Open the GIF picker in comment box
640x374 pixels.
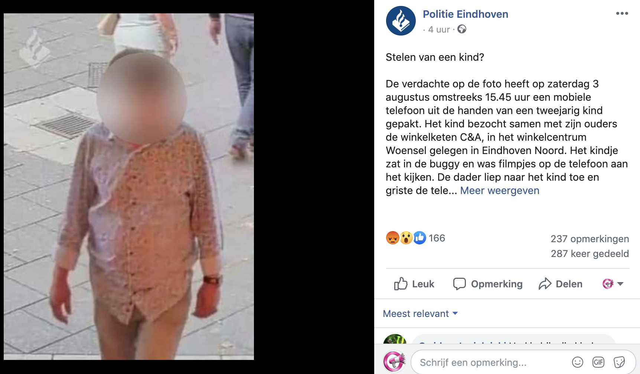click(598, 362)
